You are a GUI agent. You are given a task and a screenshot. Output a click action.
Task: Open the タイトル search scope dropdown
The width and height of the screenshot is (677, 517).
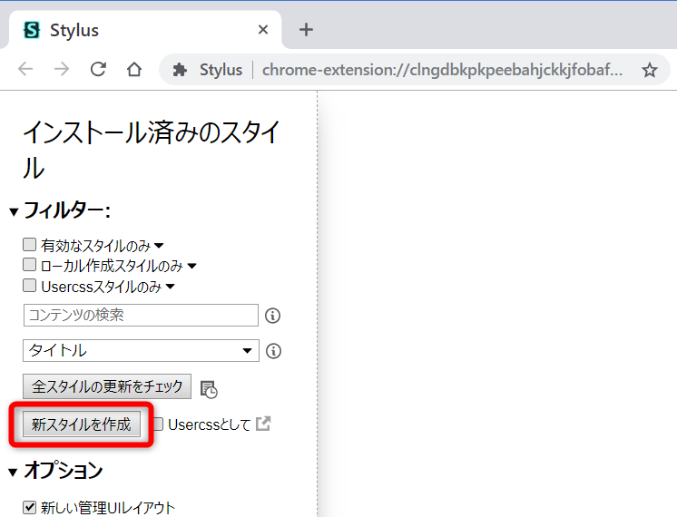tap(141, 351)
